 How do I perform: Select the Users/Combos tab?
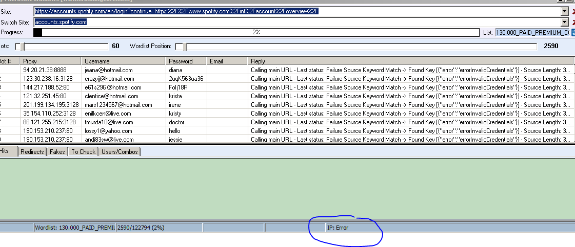(120, 152)
